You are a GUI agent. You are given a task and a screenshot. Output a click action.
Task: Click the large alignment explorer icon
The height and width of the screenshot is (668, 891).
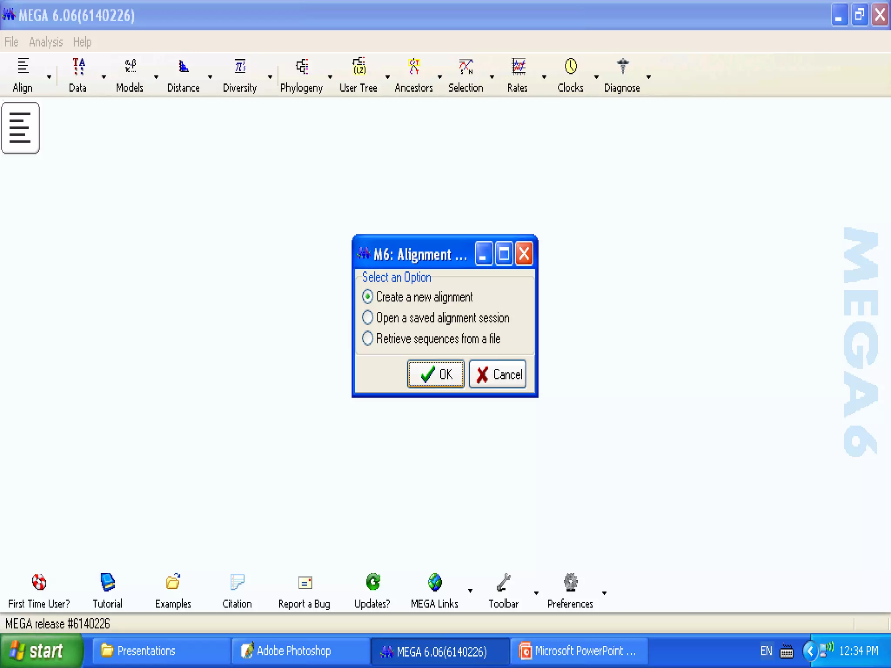click(x=20, y=128)
